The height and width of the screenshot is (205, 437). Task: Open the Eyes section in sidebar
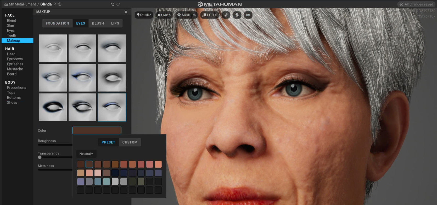tap(11, 30)
